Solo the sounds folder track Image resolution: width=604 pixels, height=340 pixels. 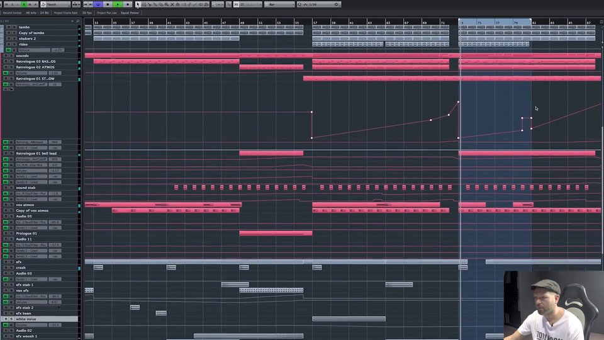11,55
